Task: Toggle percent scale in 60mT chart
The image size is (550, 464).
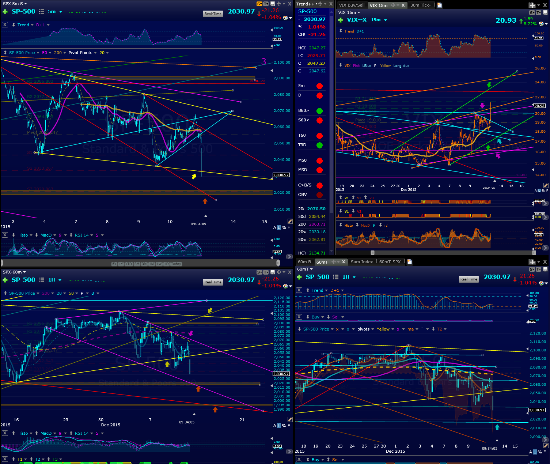Action: click(540, 452)
